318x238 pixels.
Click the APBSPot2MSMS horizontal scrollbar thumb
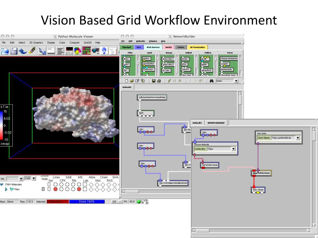coord(202,231)
